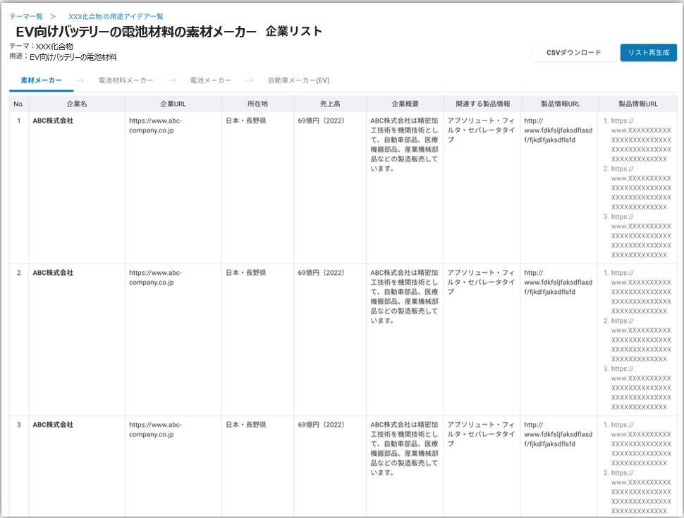Click the リスト再生成 button

648,52
